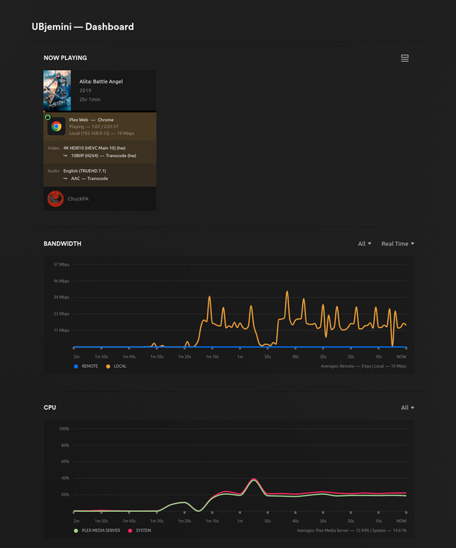Click ChuckPA user avatar
The height and width of the screenshot is (548, 456).
(55, 199)
